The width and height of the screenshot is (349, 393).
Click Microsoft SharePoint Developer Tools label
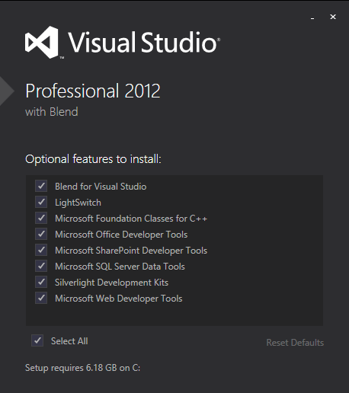click(x=131, y=251)
